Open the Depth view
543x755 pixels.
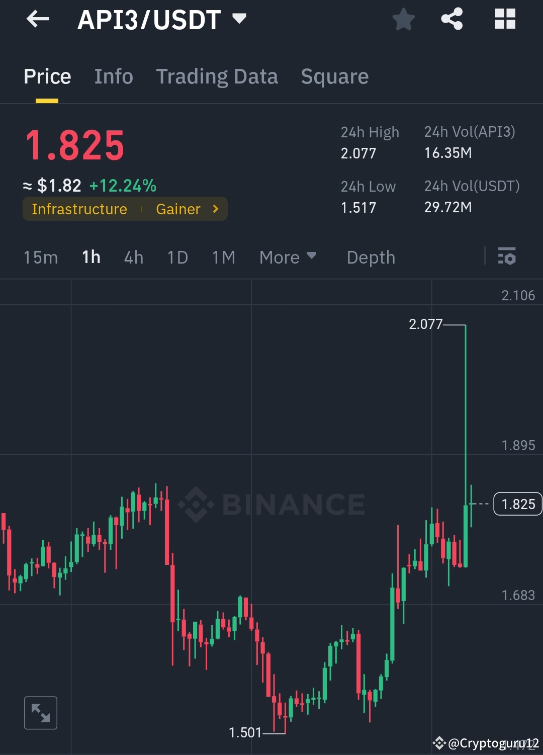point(371,257)
